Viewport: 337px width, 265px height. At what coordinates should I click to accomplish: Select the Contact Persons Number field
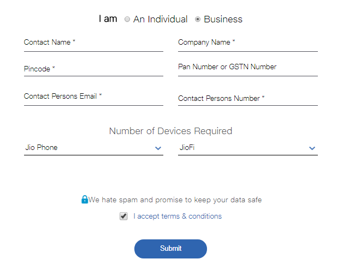(x=248, y=98)
